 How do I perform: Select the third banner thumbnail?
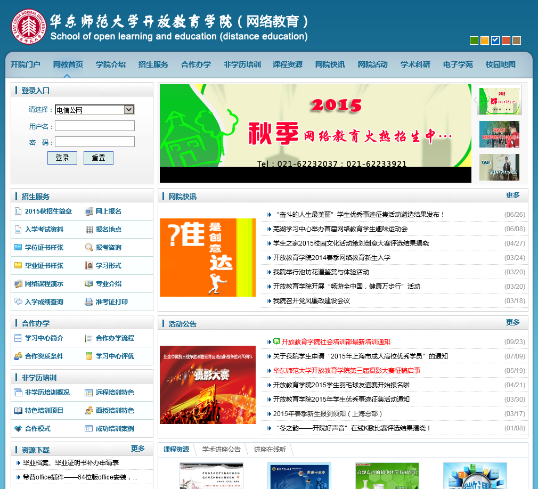pyautogui.click(x=499, y=167)
